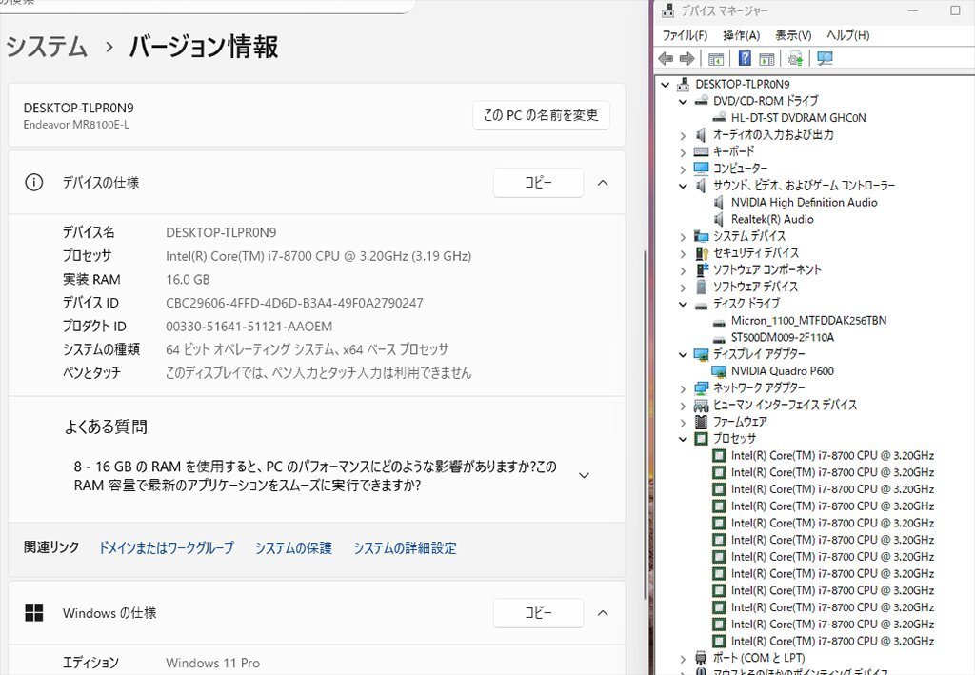Click the Back navigation arrow in Device Manager
975x675 pixels.
click(x=665, y=58)
